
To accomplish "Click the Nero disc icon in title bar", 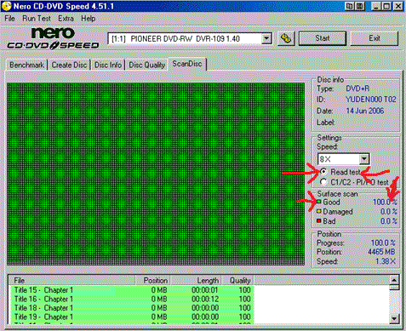I will tap(7, 6).
